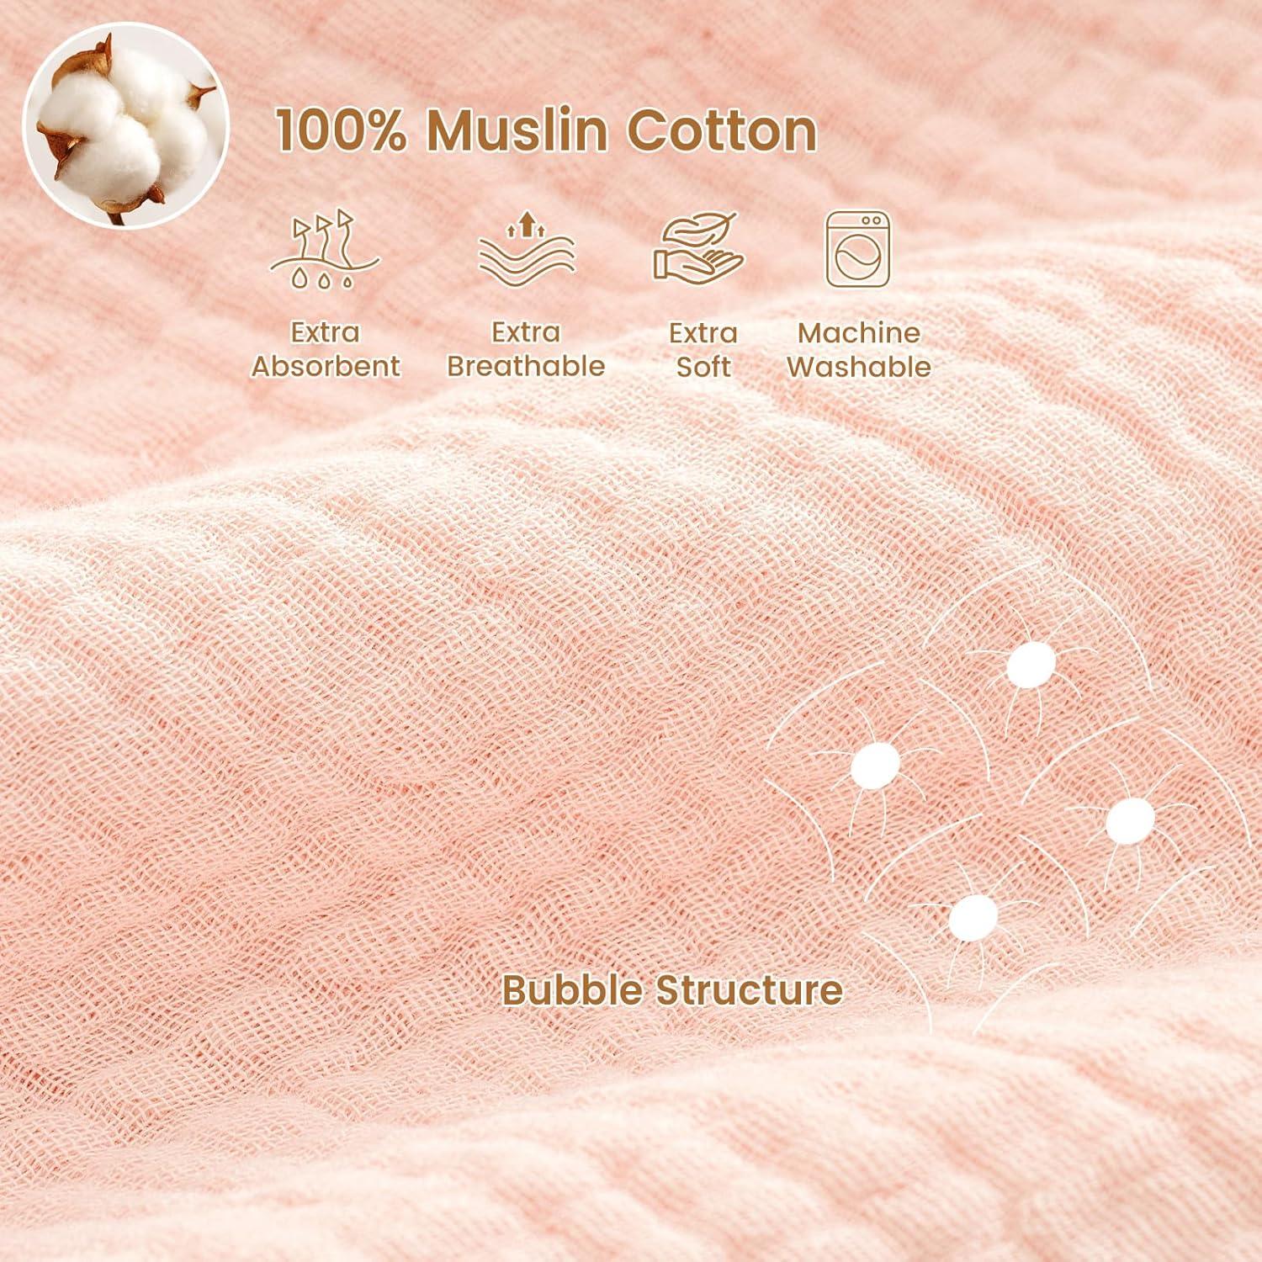This screenshot has width=1262, height=1262.
Task: Click the Machine Washable label text
Action: (x=859, y=349)
